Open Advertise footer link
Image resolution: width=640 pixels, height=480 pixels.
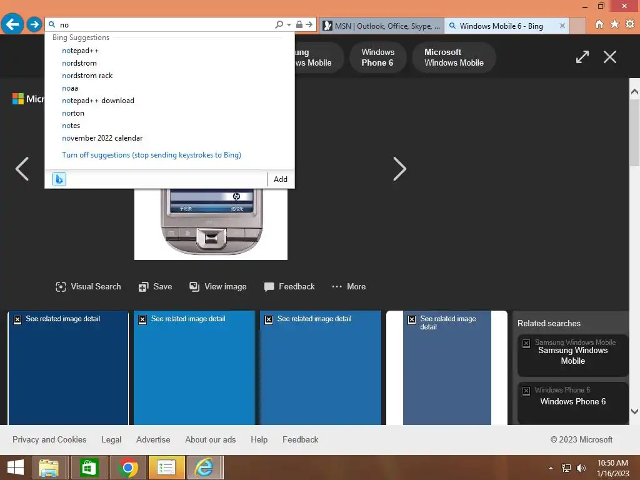(x=153, y=439)
